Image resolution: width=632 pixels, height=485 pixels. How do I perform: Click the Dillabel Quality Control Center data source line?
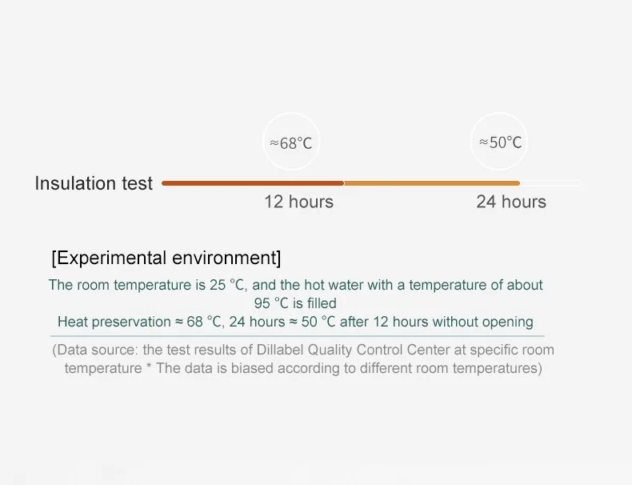(303, 350)
